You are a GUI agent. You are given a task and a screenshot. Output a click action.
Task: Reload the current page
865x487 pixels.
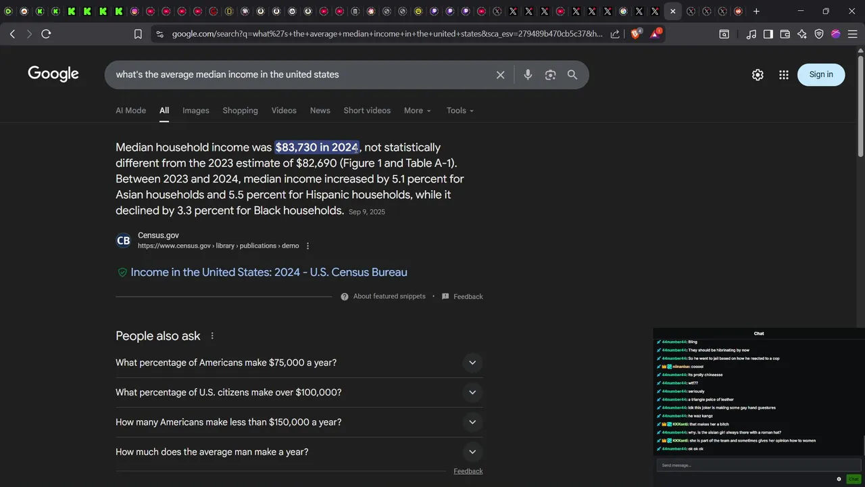[x=46, y=34]
